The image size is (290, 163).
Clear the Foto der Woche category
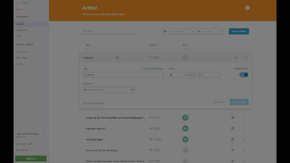pos(132,90)
